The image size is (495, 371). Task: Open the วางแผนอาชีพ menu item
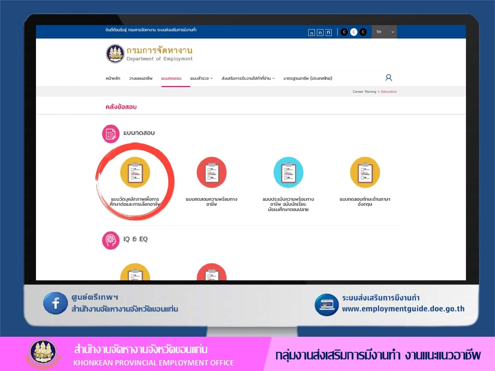(141, 78)
